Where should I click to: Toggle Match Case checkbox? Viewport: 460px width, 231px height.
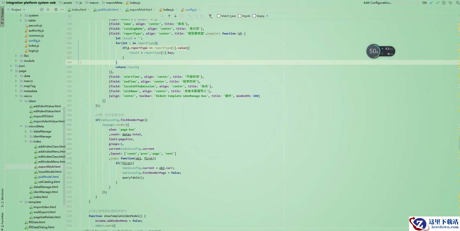click(x=219, y=16)
